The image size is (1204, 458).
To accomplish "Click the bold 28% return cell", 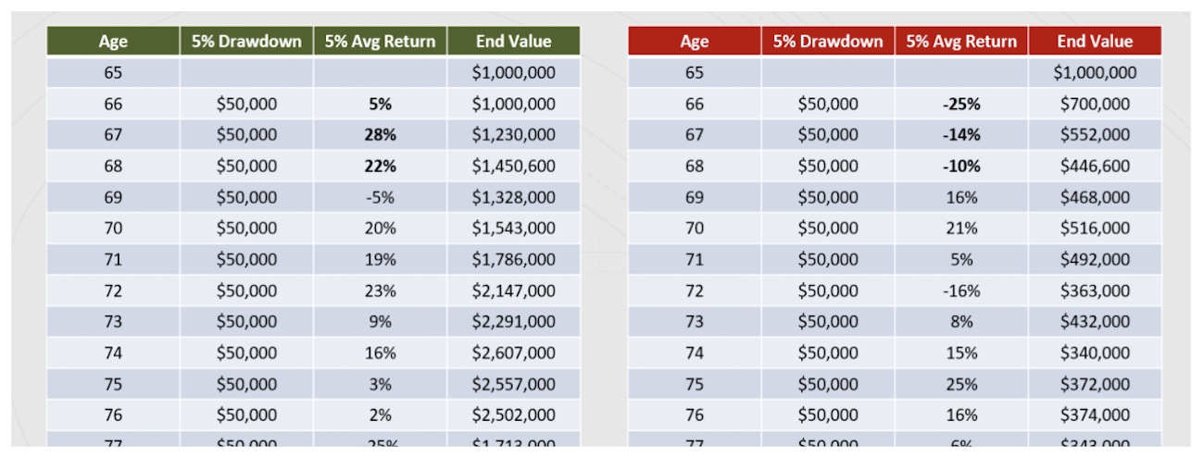I will pyautogui.click(x=380, y=135).
